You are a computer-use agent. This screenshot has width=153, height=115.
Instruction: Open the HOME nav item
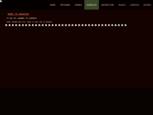click(53, 5)
